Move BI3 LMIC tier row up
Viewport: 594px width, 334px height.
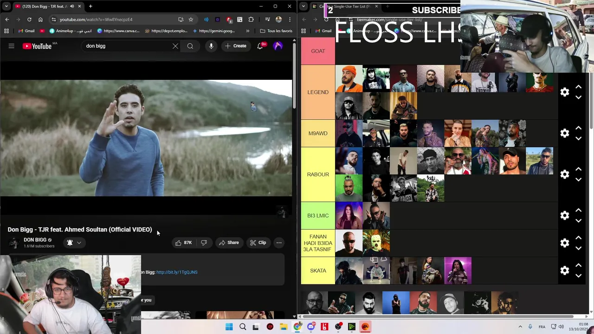point(578,210)
